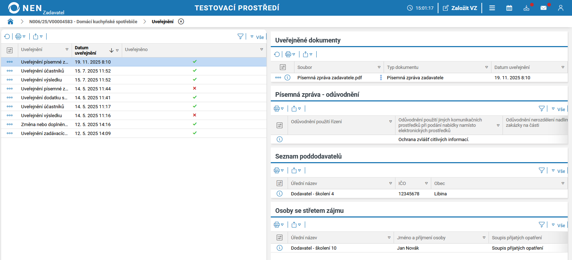
Task: Open the downloads icon in header
Action: coord(526,8)
